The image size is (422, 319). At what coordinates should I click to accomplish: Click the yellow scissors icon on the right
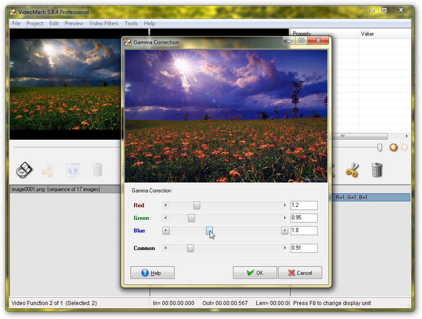352,170
